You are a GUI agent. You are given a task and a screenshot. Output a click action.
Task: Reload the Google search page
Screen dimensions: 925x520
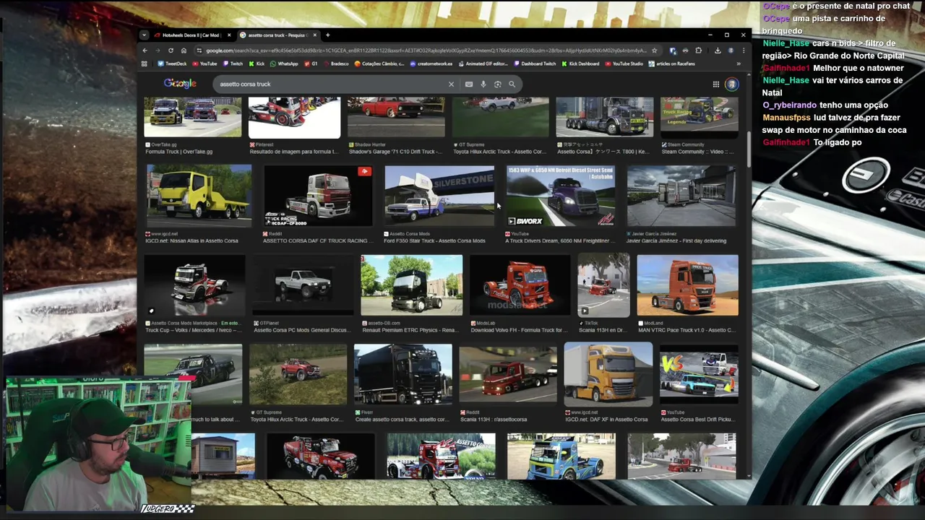click(x=171, y=51)
